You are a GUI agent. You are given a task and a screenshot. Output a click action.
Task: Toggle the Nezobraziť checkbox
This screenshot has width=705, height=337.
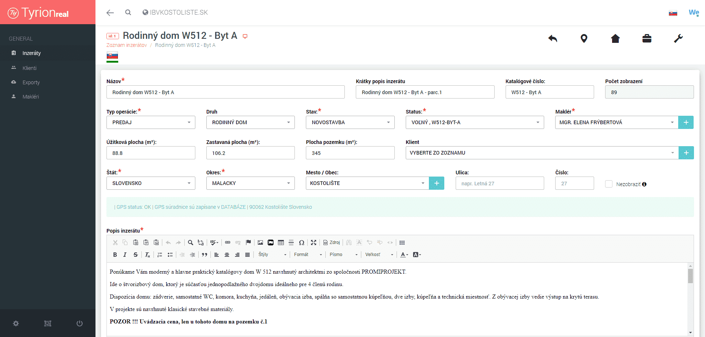(609, 184)
